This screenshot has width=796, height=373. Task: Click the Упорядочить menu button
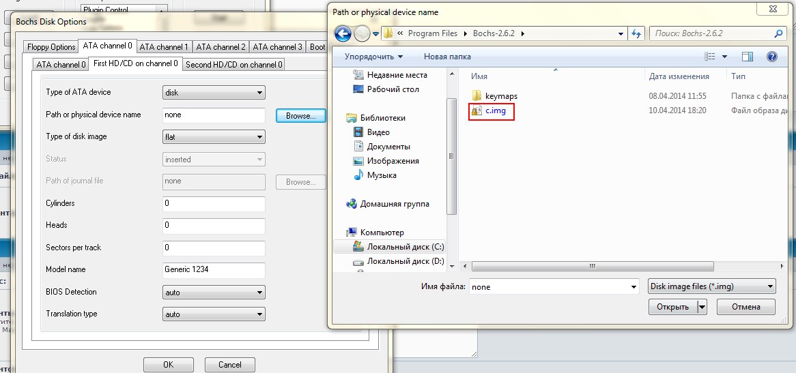373,57
